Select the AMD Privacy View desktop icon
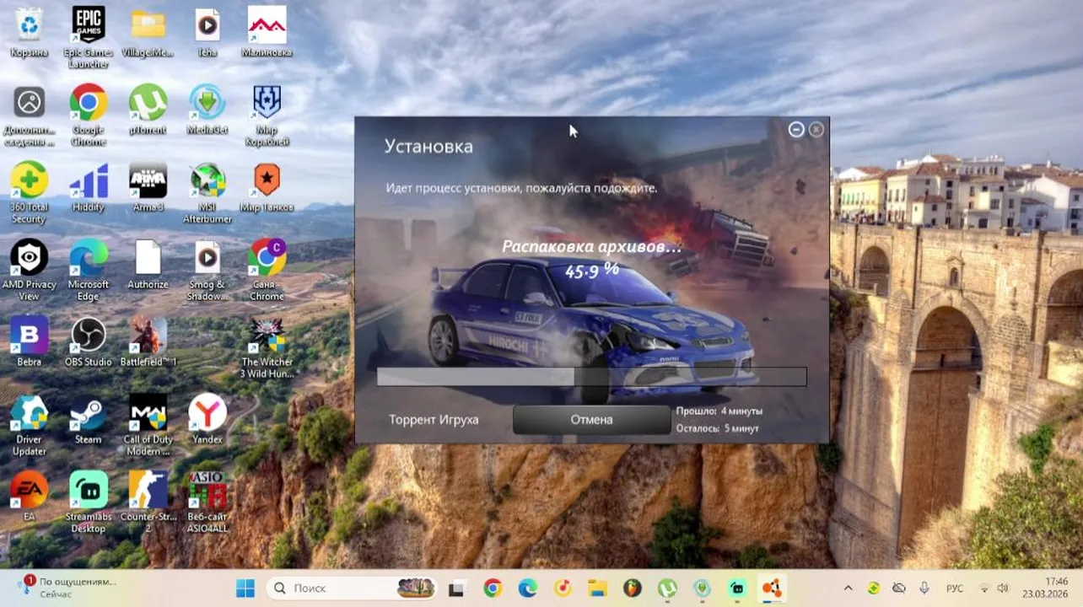 click(30, 270)
